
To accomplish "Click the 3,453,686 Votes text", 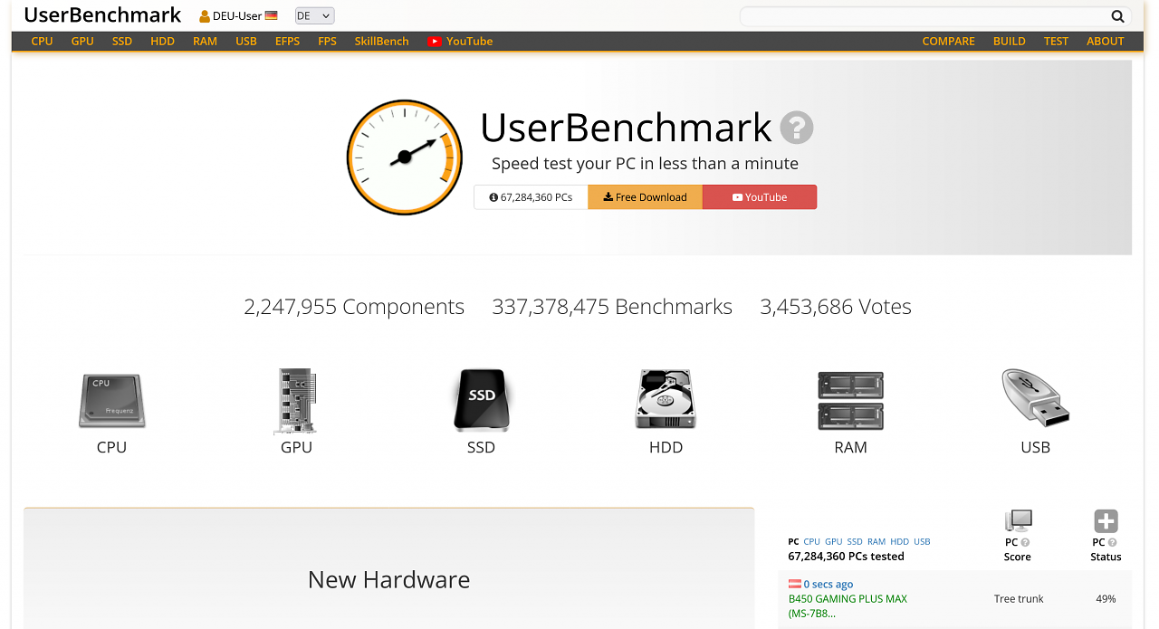I will pyautogui.click(x=836, y=307).
